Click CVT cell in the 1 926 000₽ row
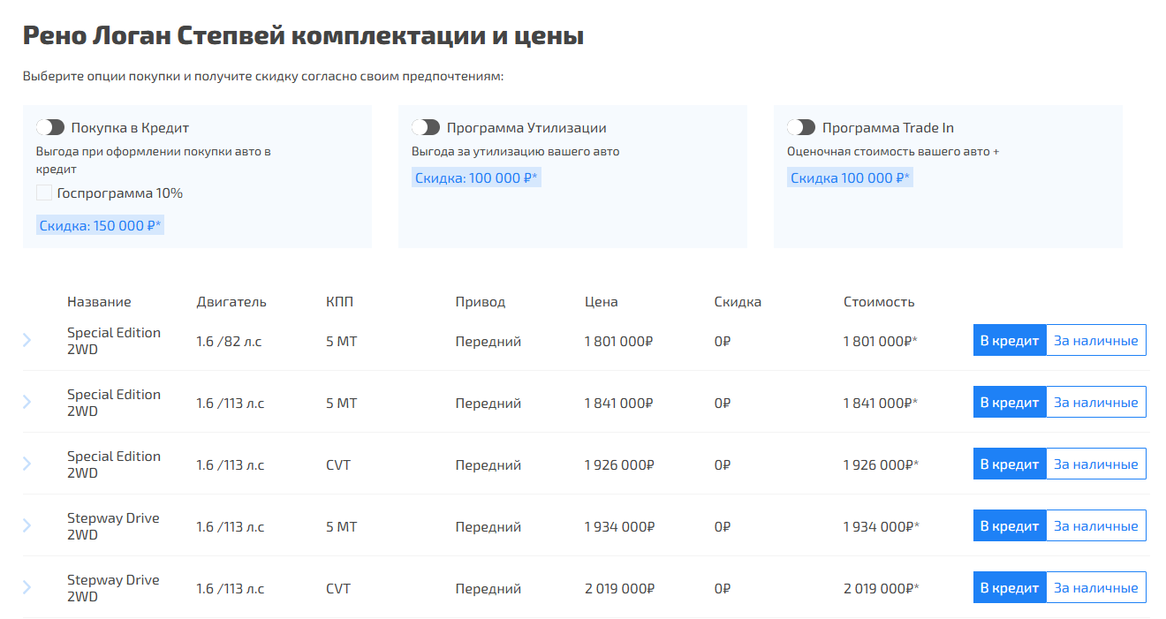Viewport: 1166px width, 619px height. coord(338,464)
